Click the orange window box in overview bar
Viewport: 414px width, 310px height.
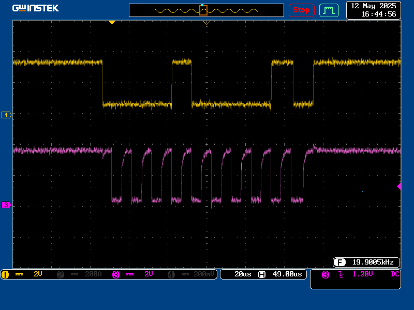point(203,10)
